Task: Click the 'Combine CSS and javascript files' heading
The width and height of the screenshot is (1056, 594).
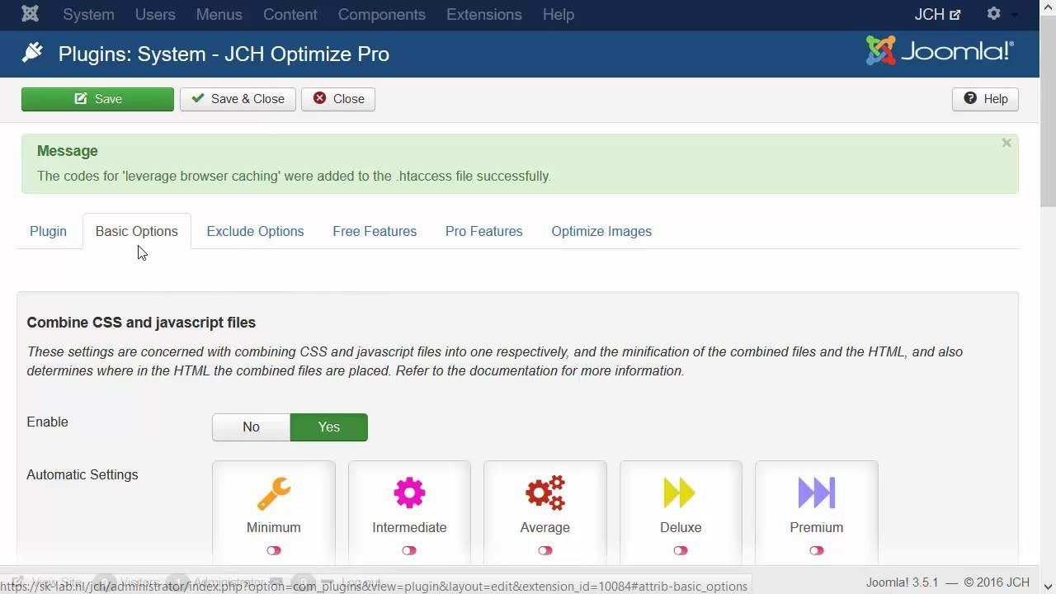Action: (x=141, y=323)
